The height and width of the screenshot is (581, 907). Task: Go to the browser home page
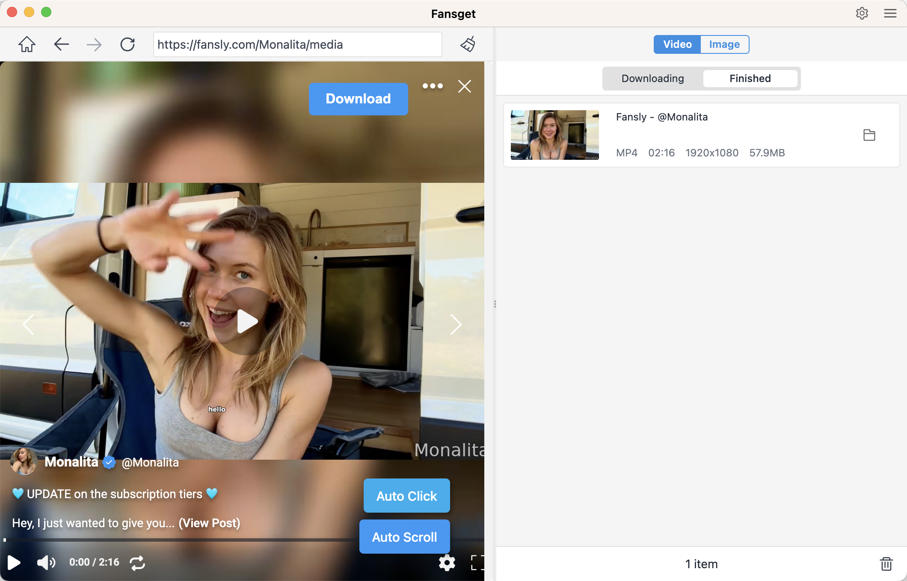(27, 44)
